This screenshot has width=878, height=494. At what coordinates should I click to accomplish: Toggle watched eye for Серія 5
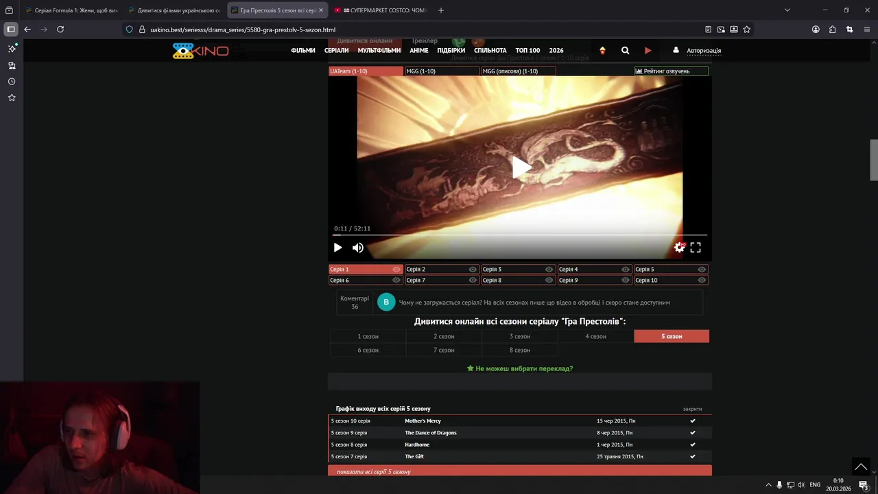[x=702, y=270]
